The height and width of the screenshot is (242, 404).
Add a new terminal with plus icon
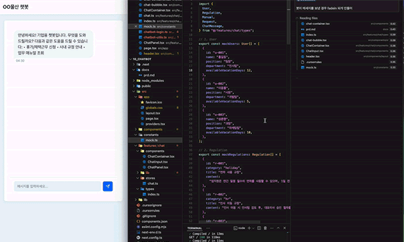(x=249, y=228)
